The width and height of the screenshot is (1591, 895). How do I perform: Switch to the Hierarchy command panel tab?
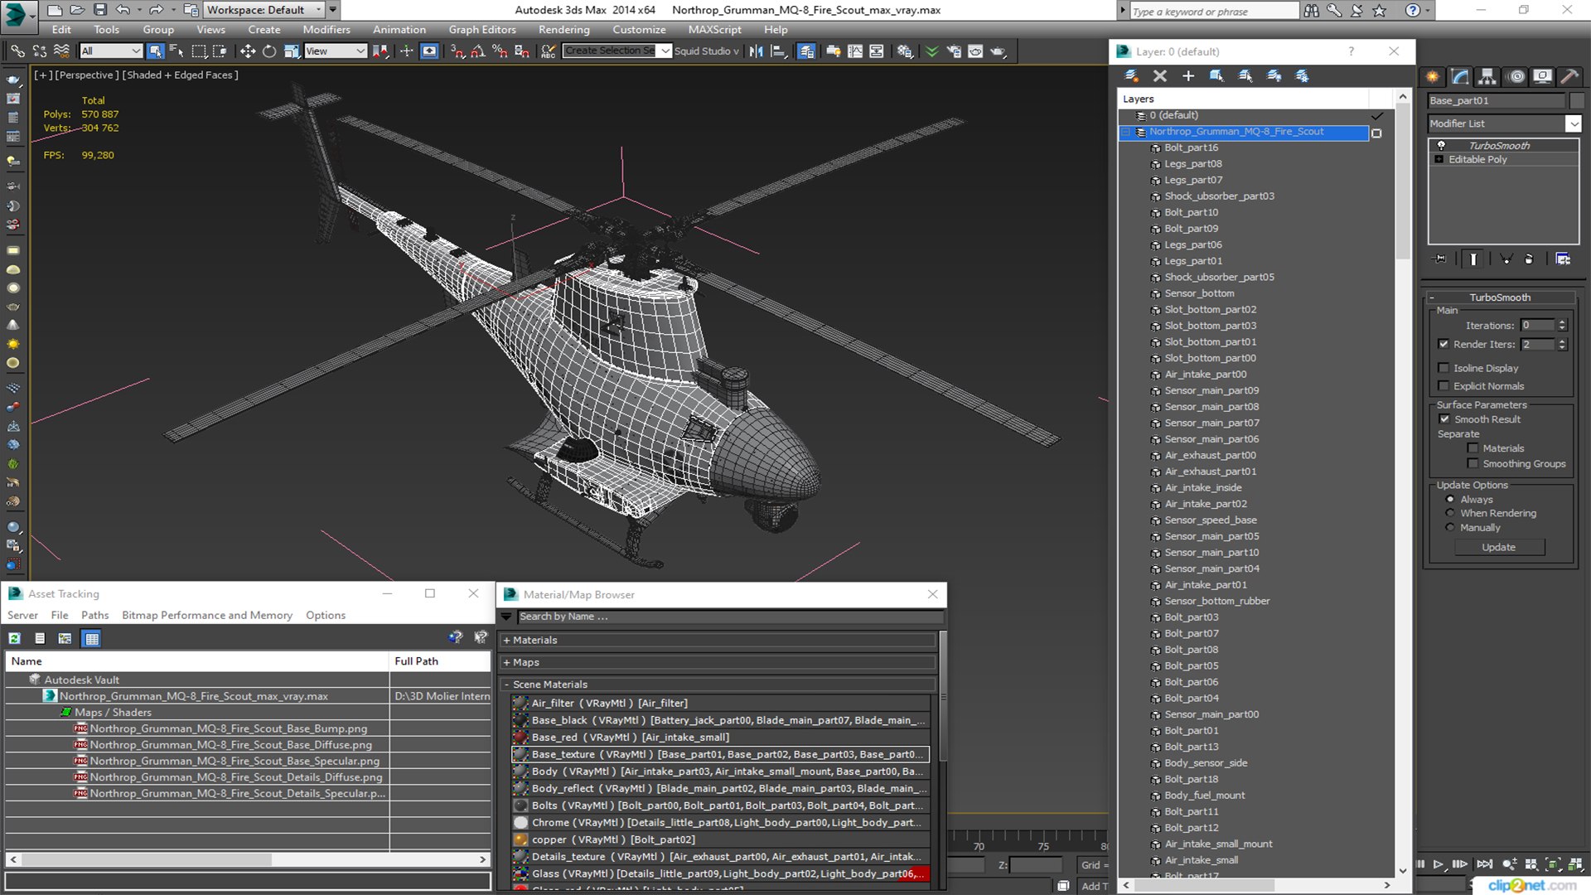pos(1487,76)
